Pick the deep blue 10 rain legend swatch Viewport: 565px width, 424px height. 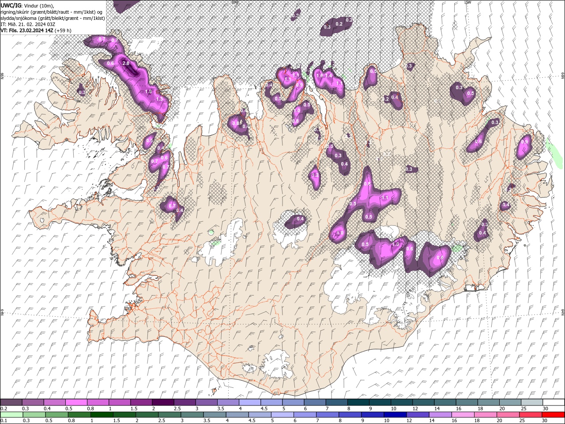(x=395, y=415)
